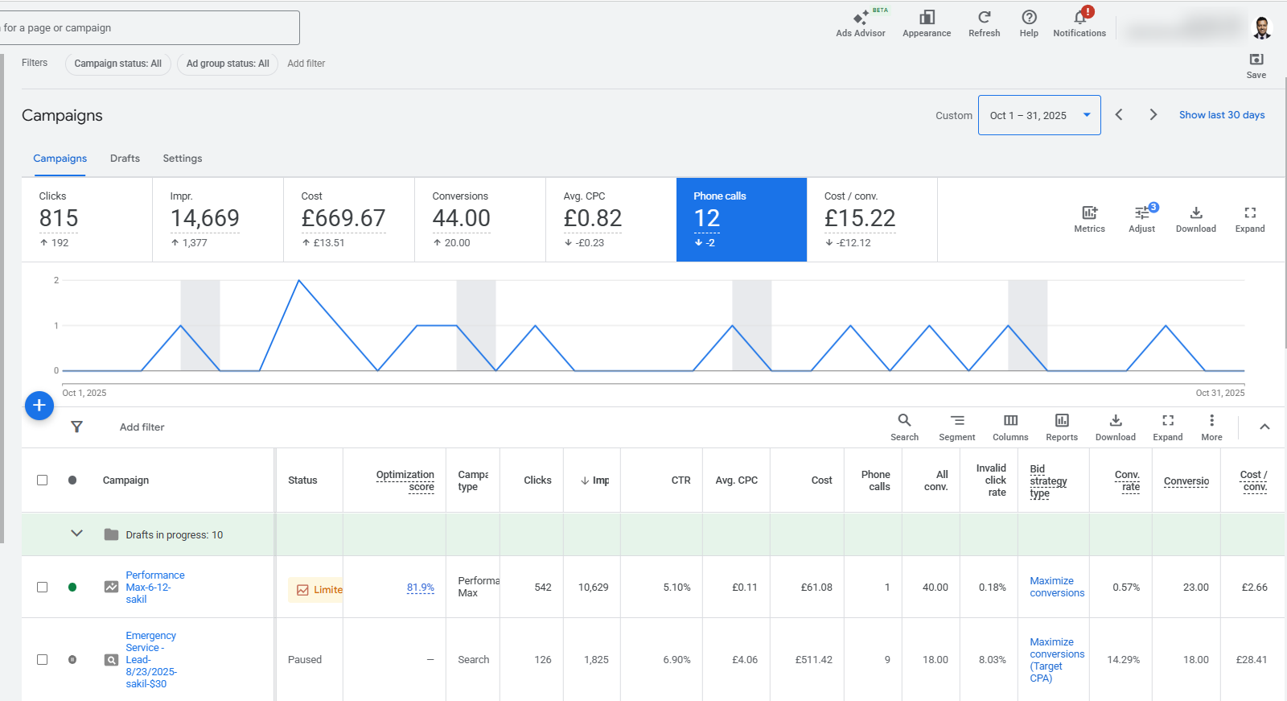This screenshot has width=1287, height=701.
Task: Click Show last 30 days link
Action: tap(1222, 115)
